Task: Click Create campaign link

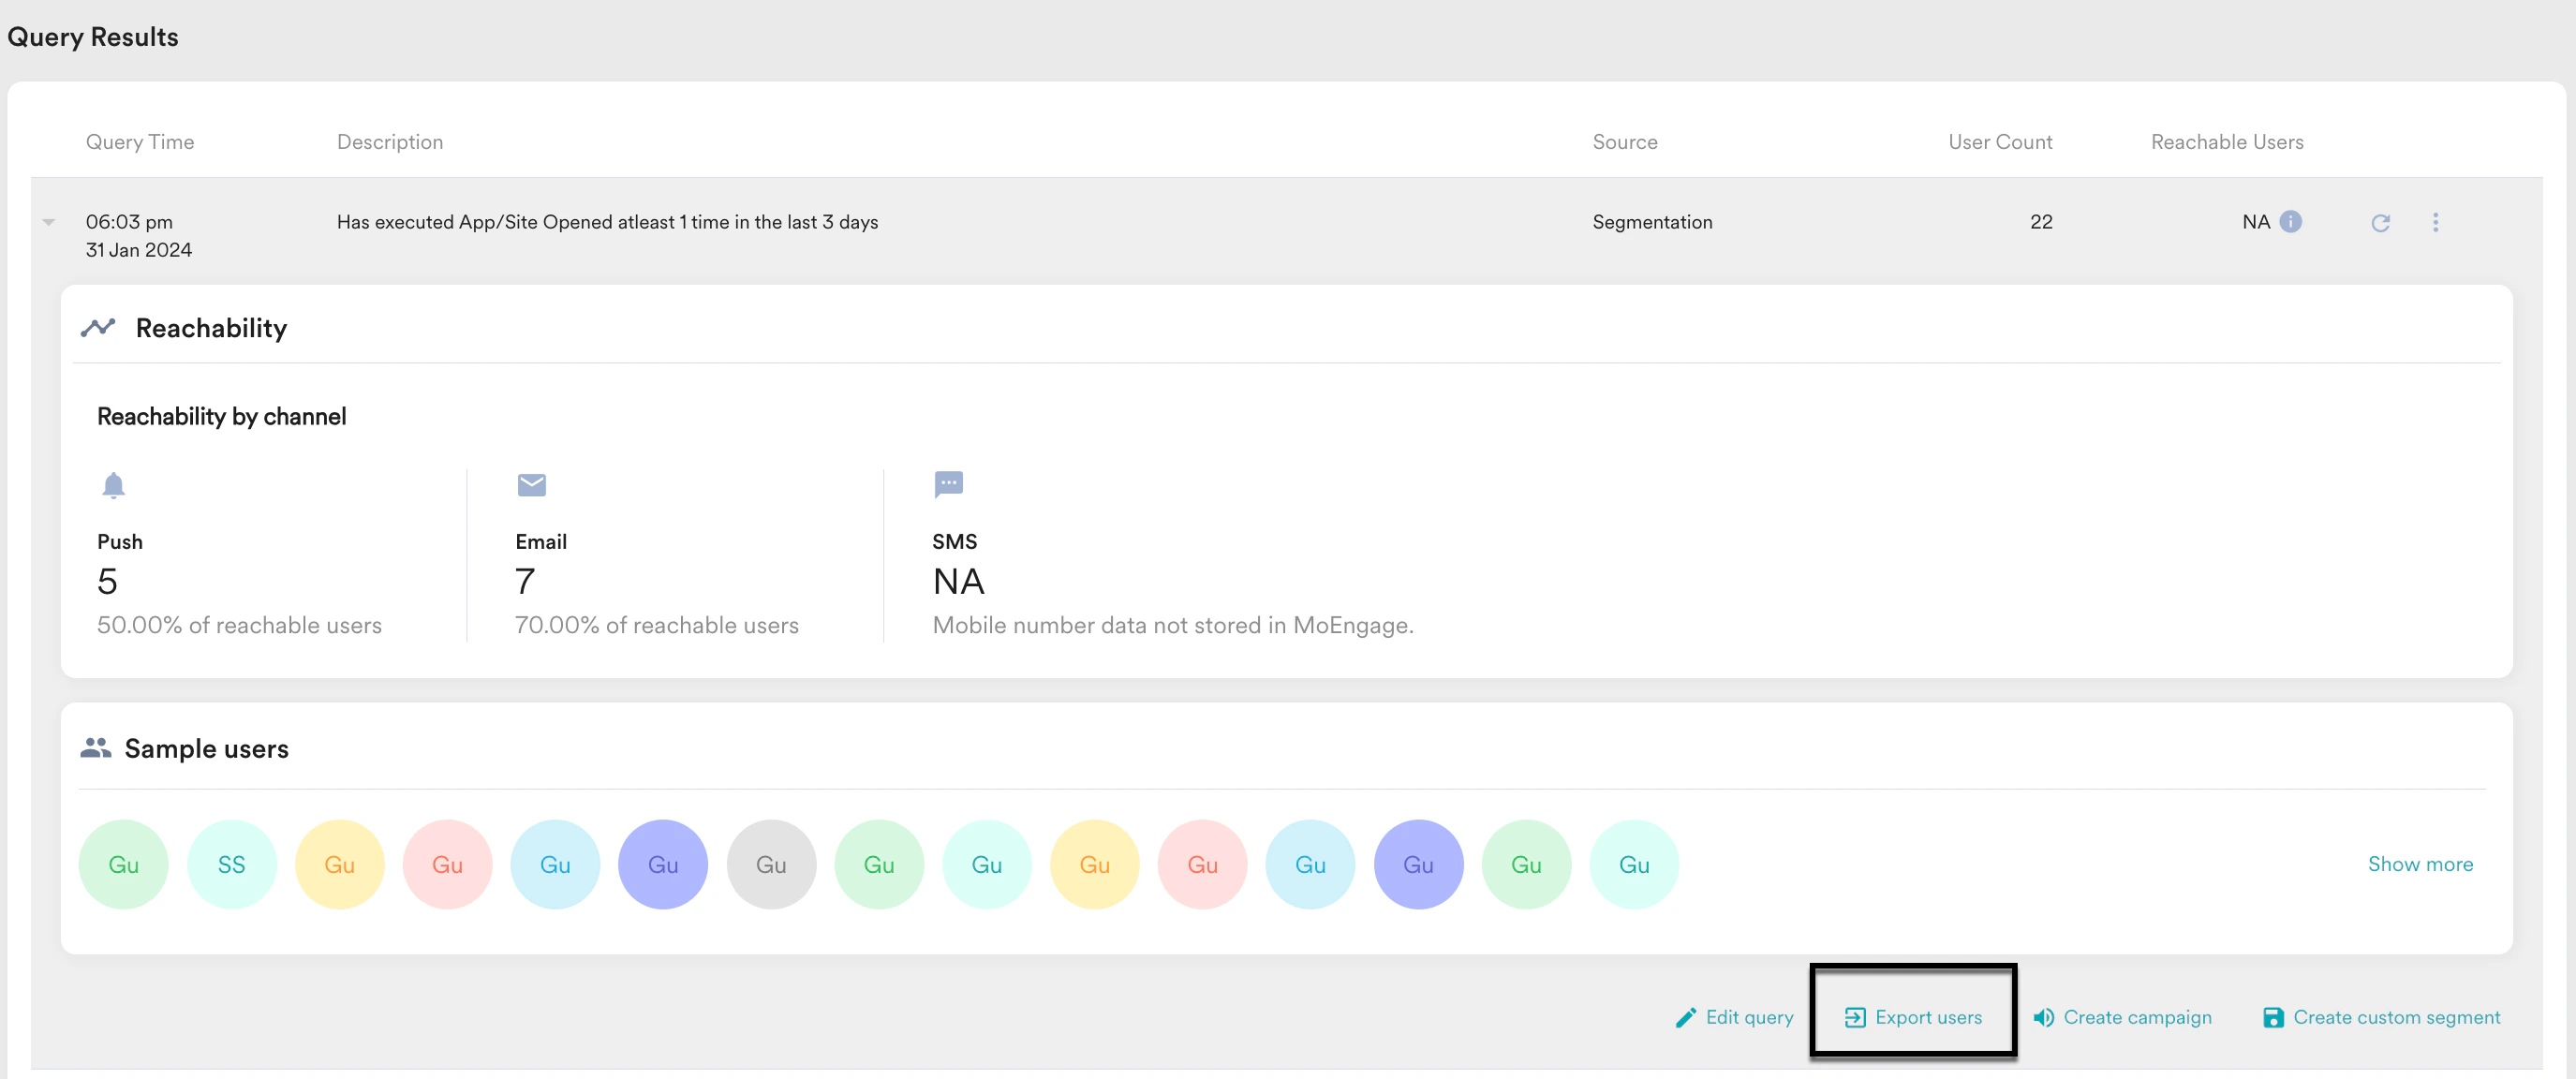Action: (2122, 1017)
